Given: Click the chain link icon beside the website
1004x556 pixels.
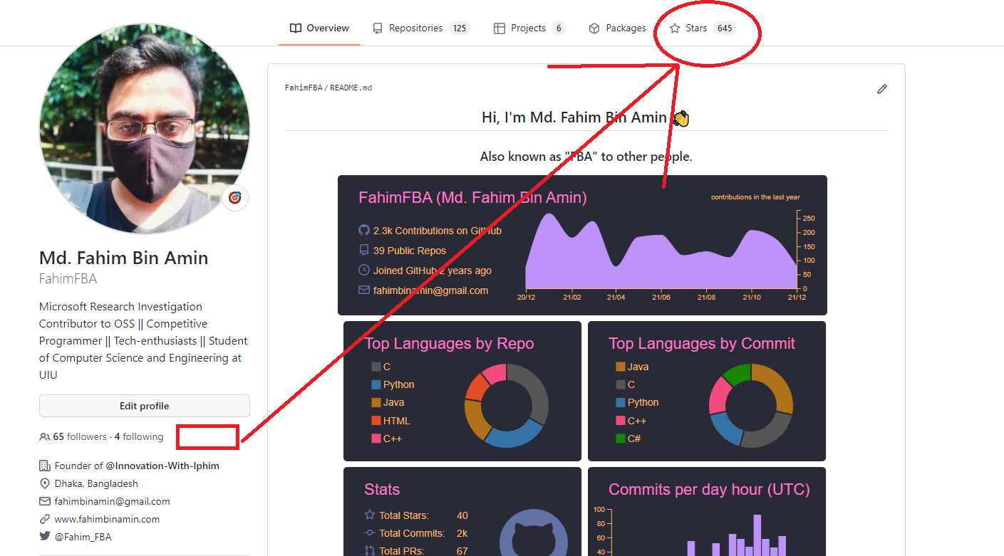Looking at the screenshot, I should [x=45, y=519].
